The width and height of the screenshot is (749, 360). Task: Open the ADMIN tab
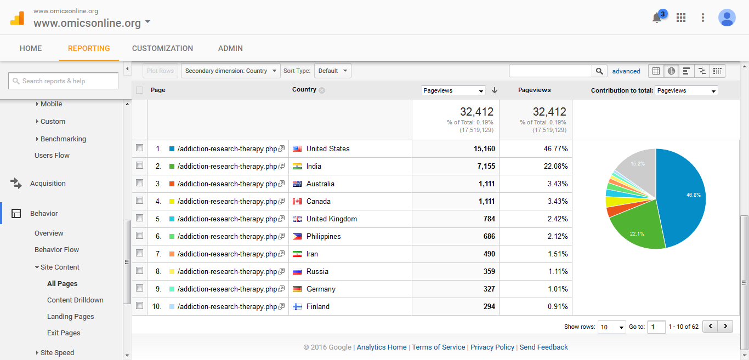tap(230, 48)
